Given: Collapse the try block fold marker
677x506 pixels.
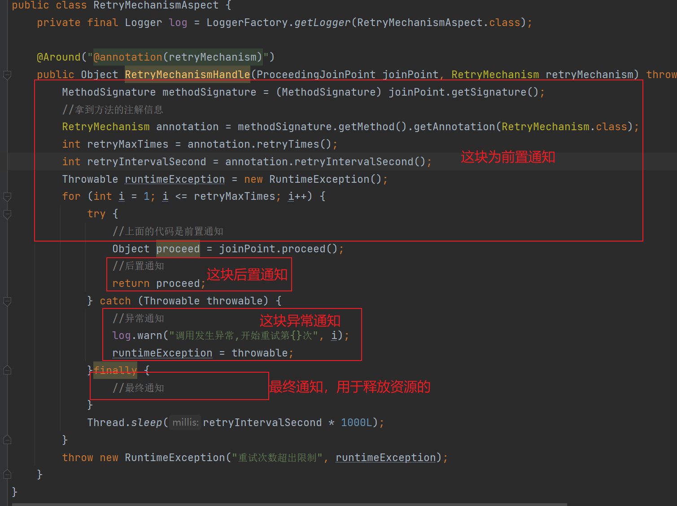Looking at the screenshot, I should (7, 214).
